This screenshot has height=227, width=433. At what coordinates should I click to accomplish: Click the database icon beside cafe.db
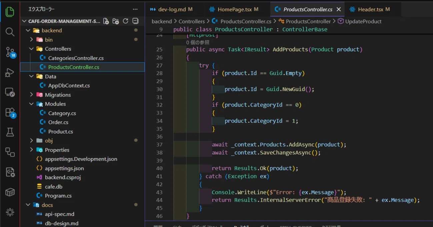[x=39, y=187]
